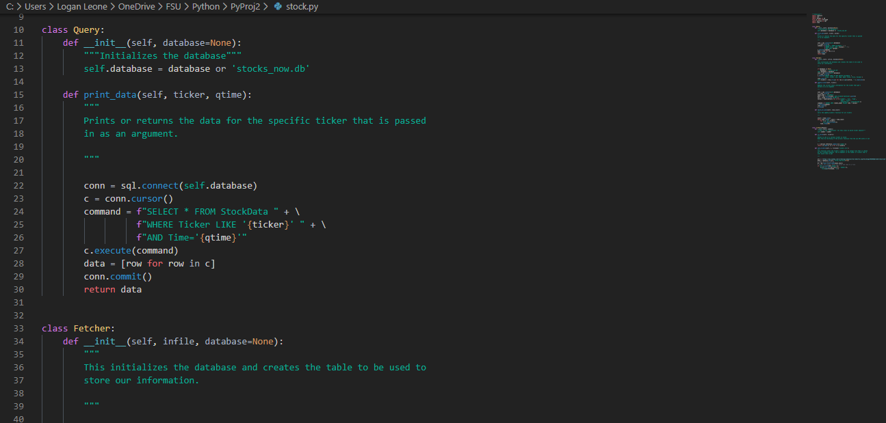Image resolution: width=886 pixels, height=423 pixels.
Task: Open the stock.py breadcrumb item
Action: 302,7
